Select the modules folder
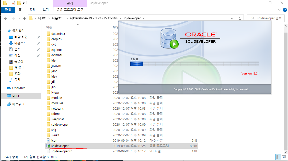288x161 pixels. click(x=57, y=103)
